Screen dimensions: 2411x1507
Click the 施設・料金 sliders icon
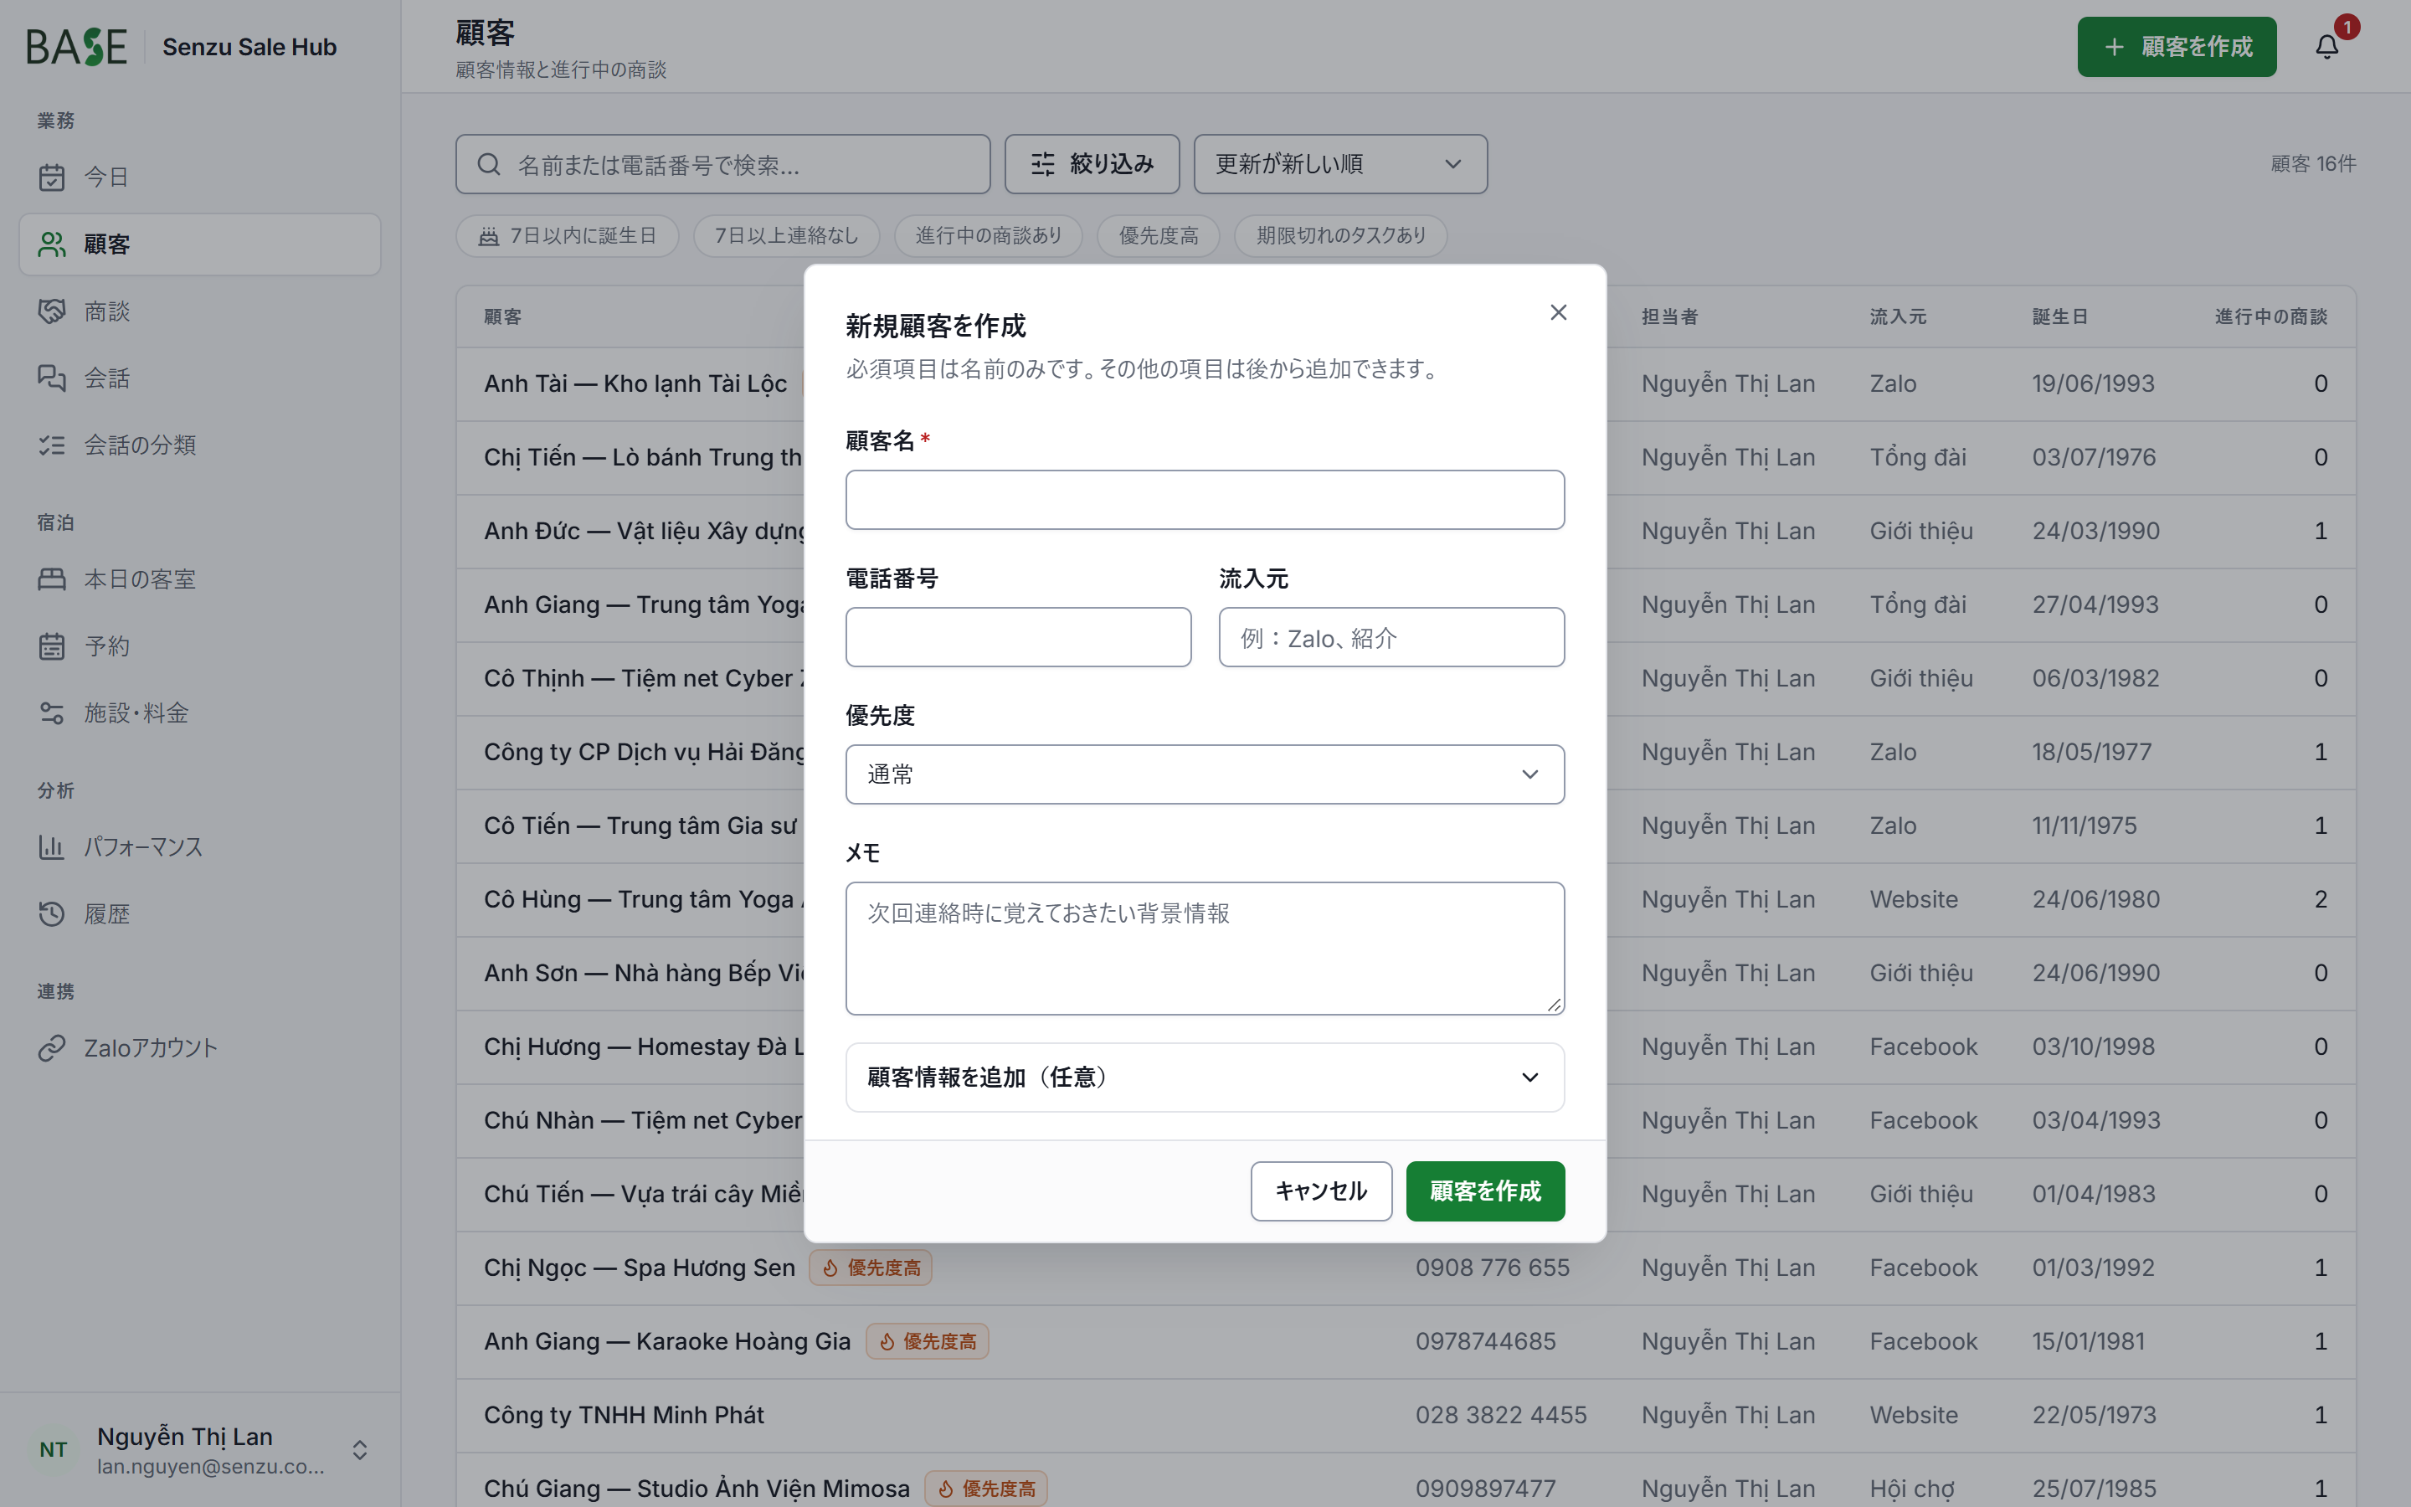pyautogui.click(x=52, y=712)
